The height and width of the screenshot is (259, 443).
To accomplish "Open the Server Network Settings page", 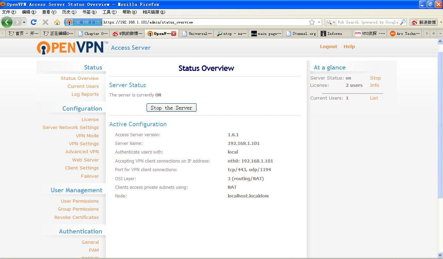I will pos(70,127).
